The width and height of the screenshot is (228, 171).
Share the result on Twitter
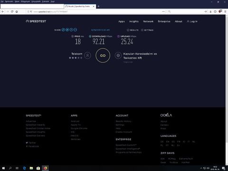[67, 30]
